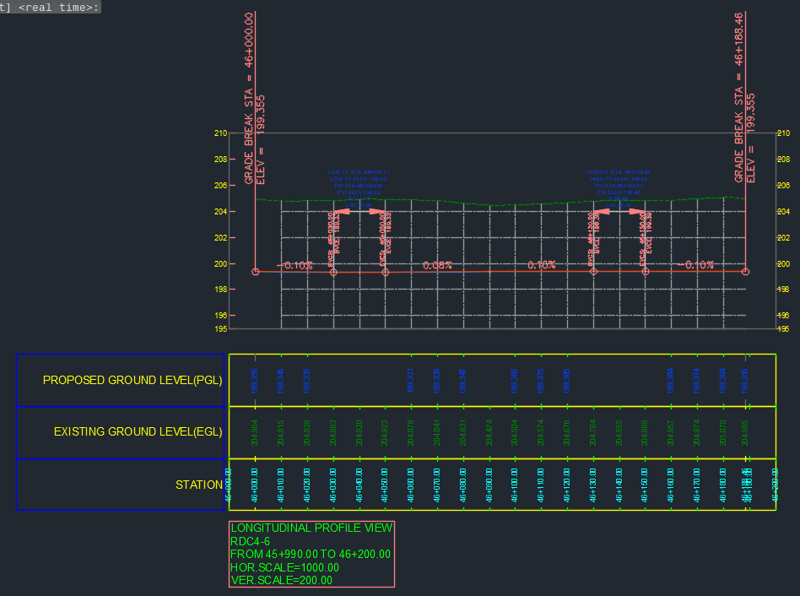Click station row entry 46+060.00
This screenshot has width=800, height=596.
[x=411, y=485]
